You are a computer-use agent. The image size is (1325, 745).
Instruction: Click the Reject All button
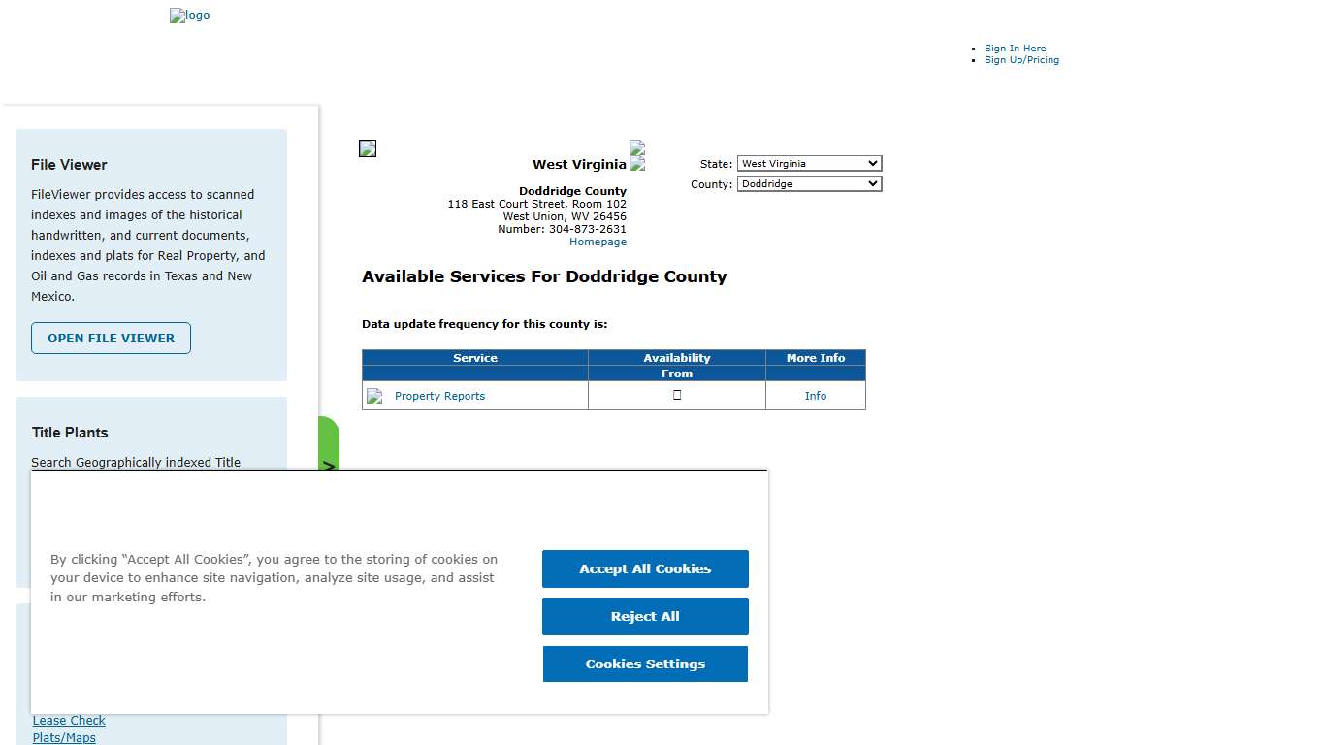coord(644,616)
